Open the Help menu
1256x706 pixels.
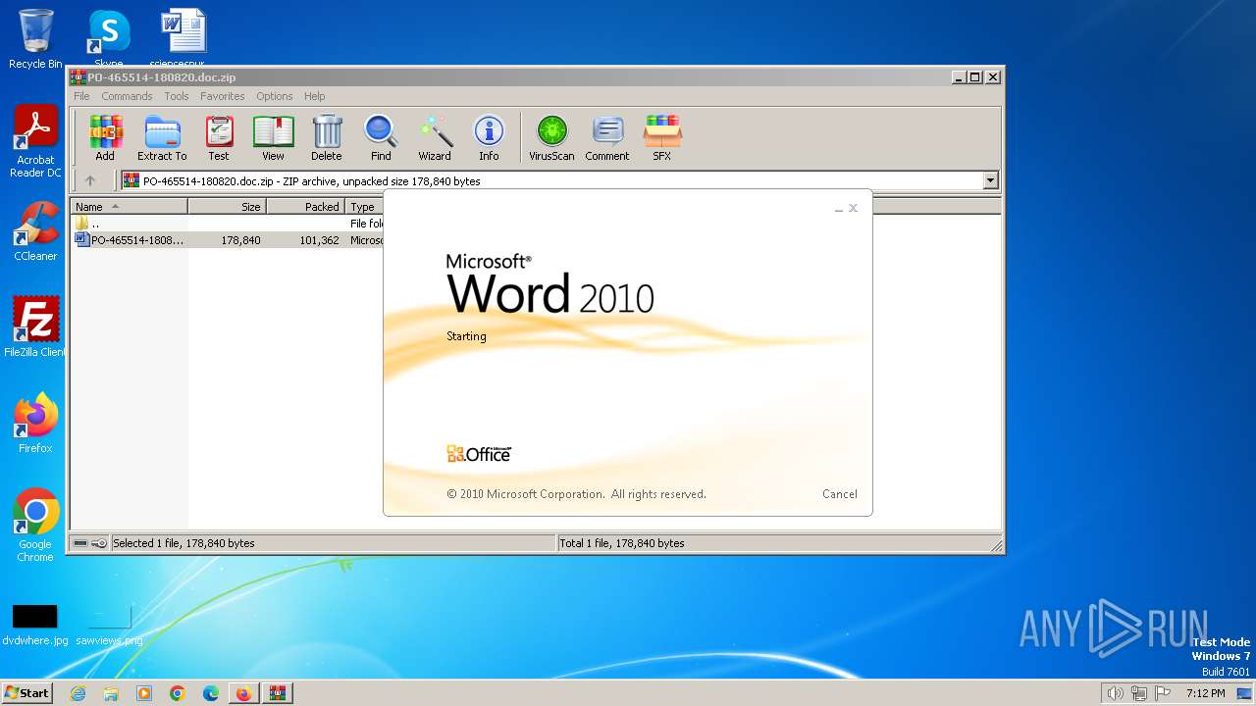[x=314, y=96]
